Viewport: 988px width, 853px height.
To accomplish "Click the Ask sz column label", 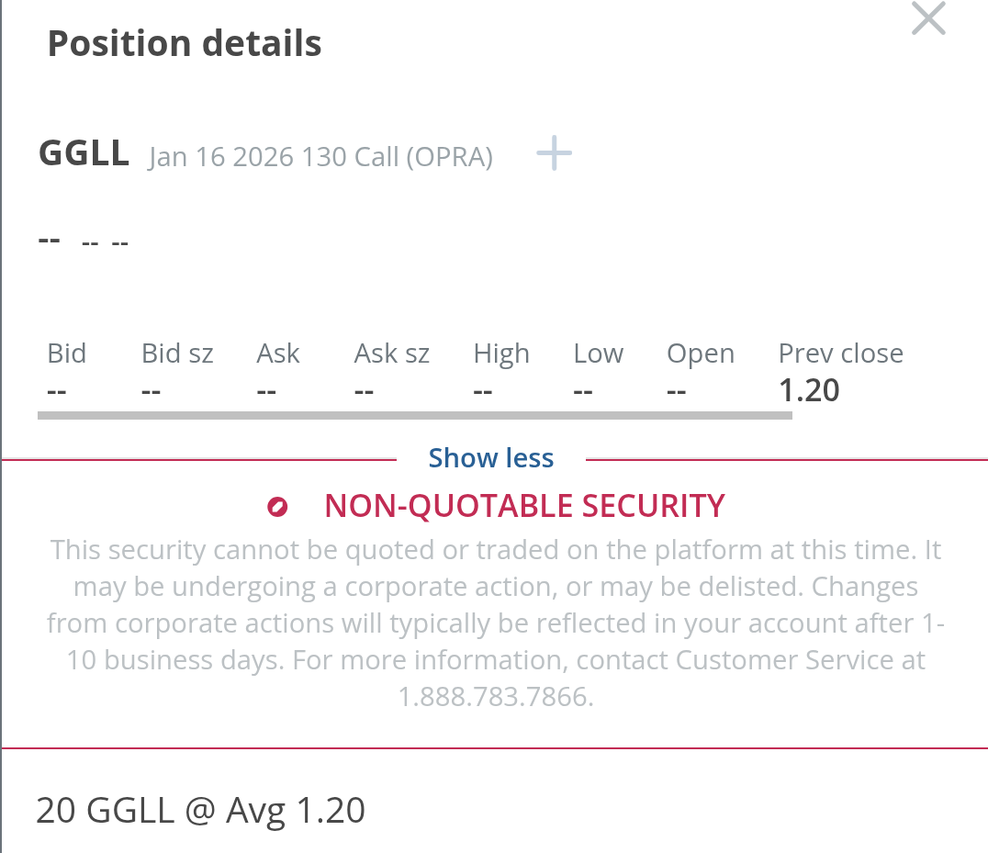I will tap(391, 354).
